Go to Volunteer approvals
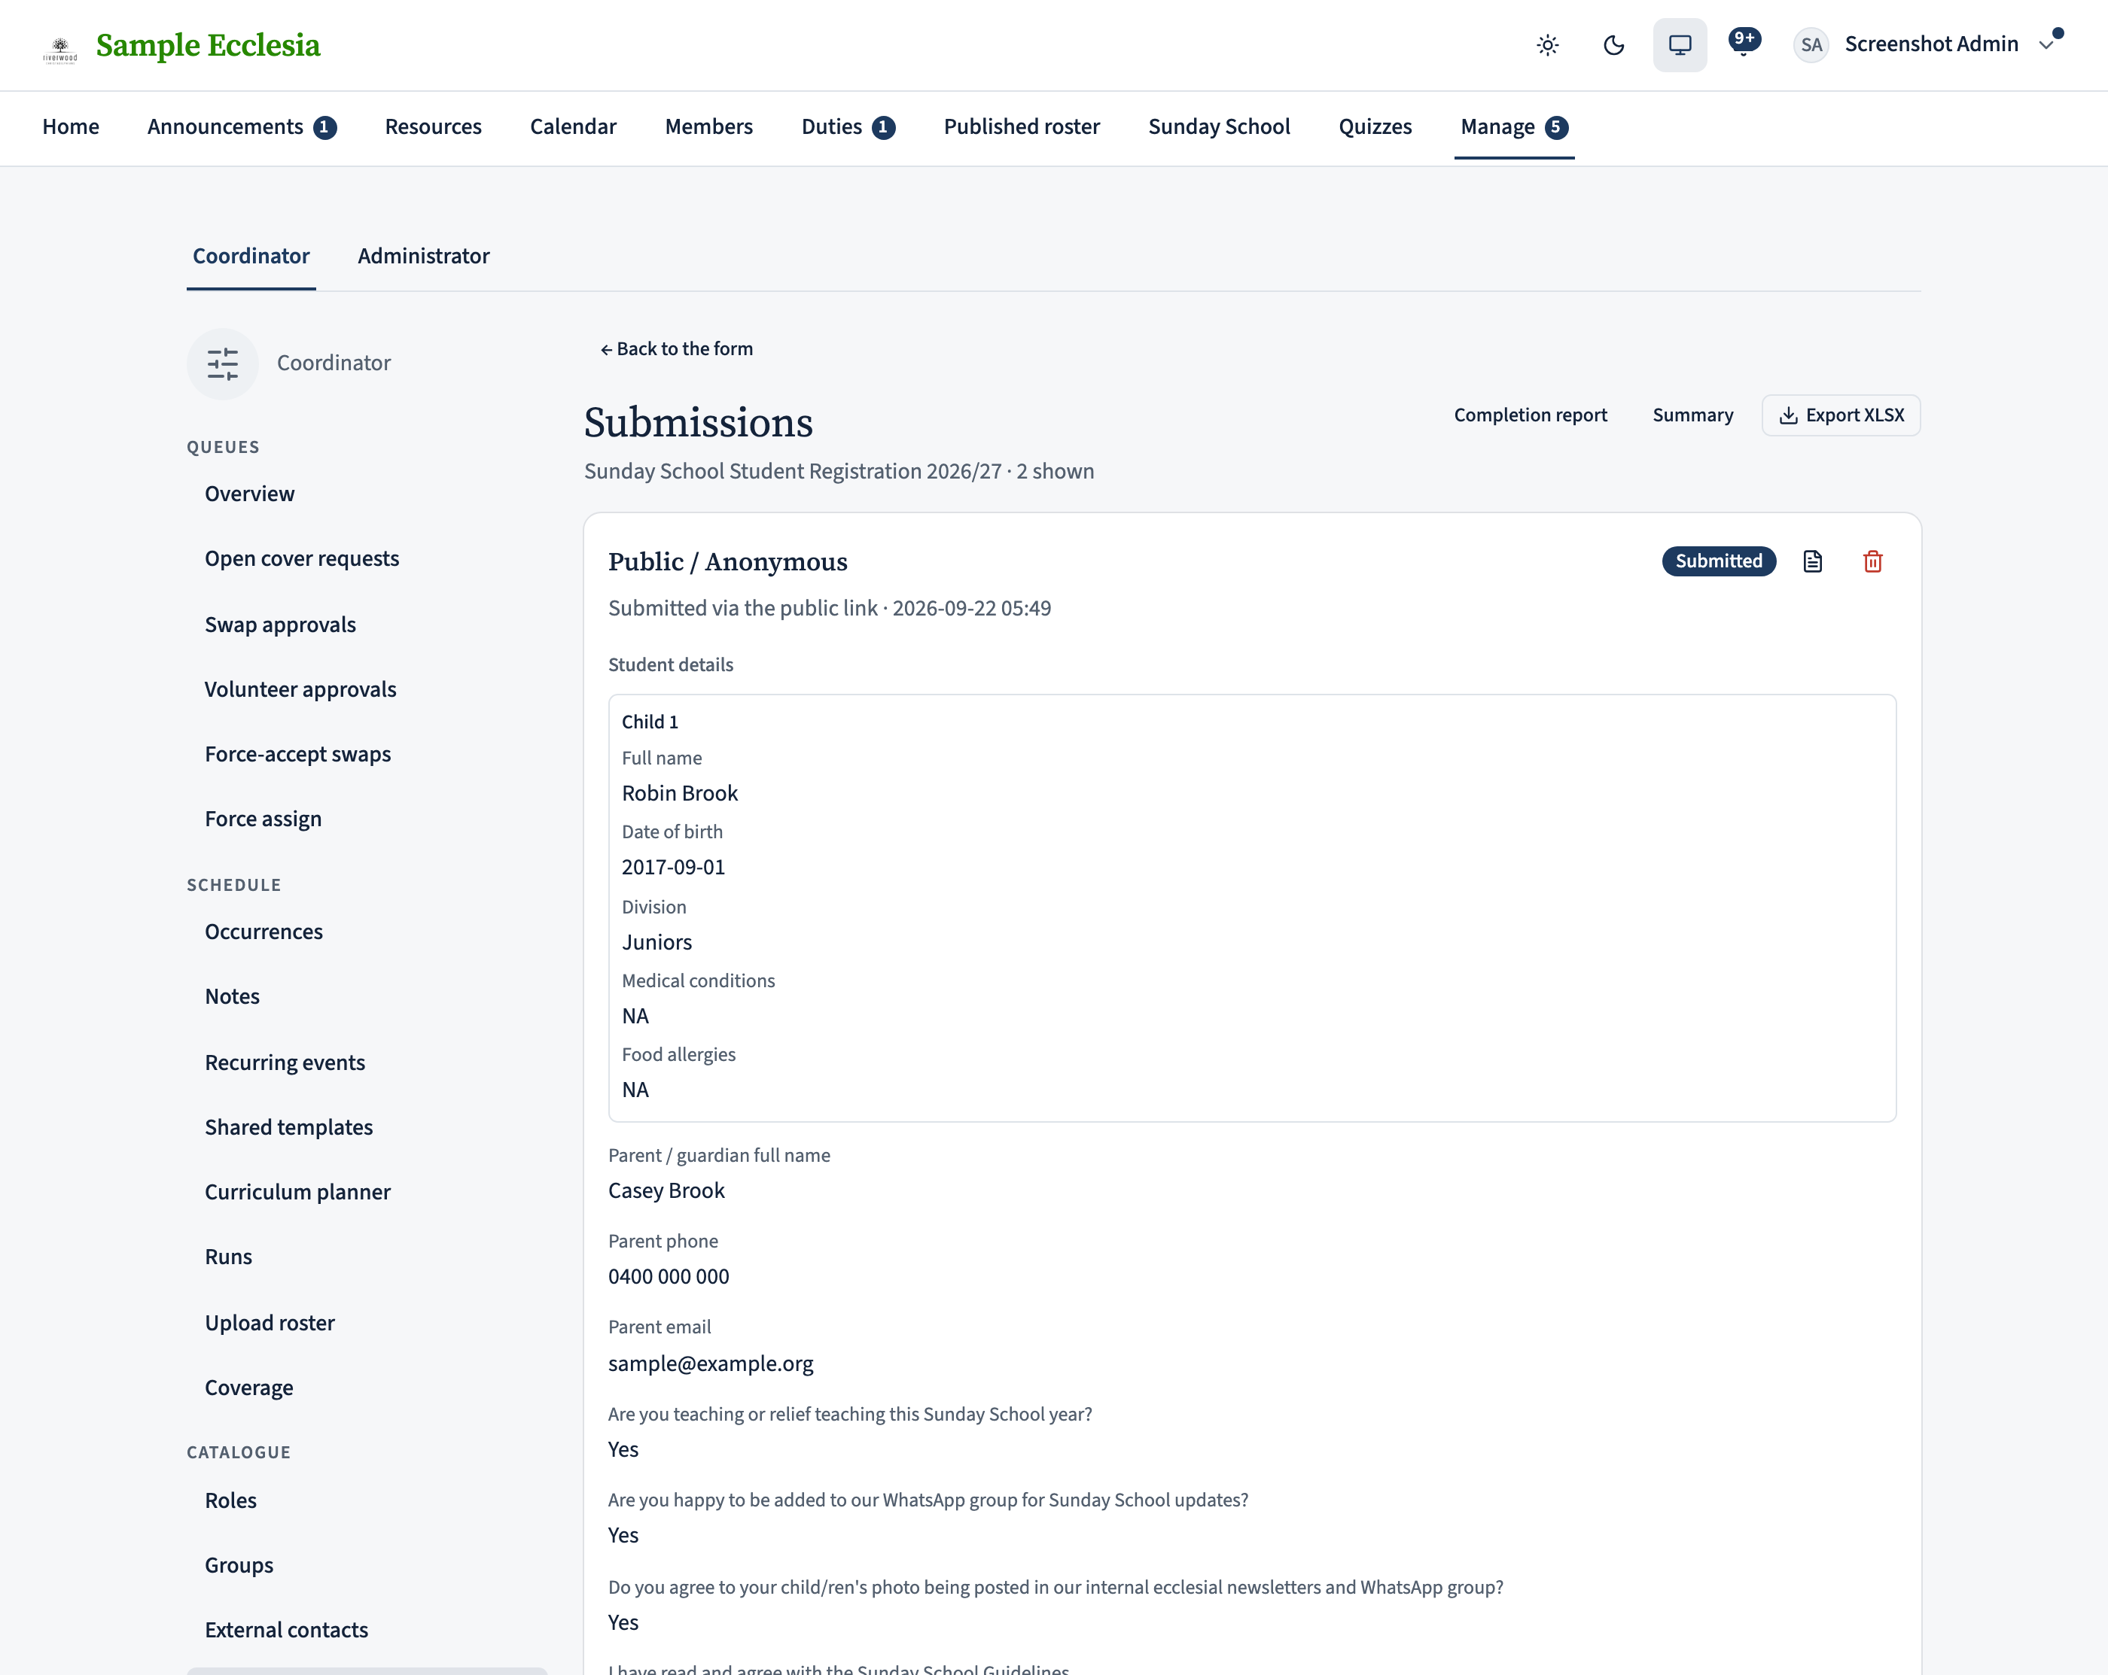This screenshot has height=1675, width=2108. tap(300, 690)
